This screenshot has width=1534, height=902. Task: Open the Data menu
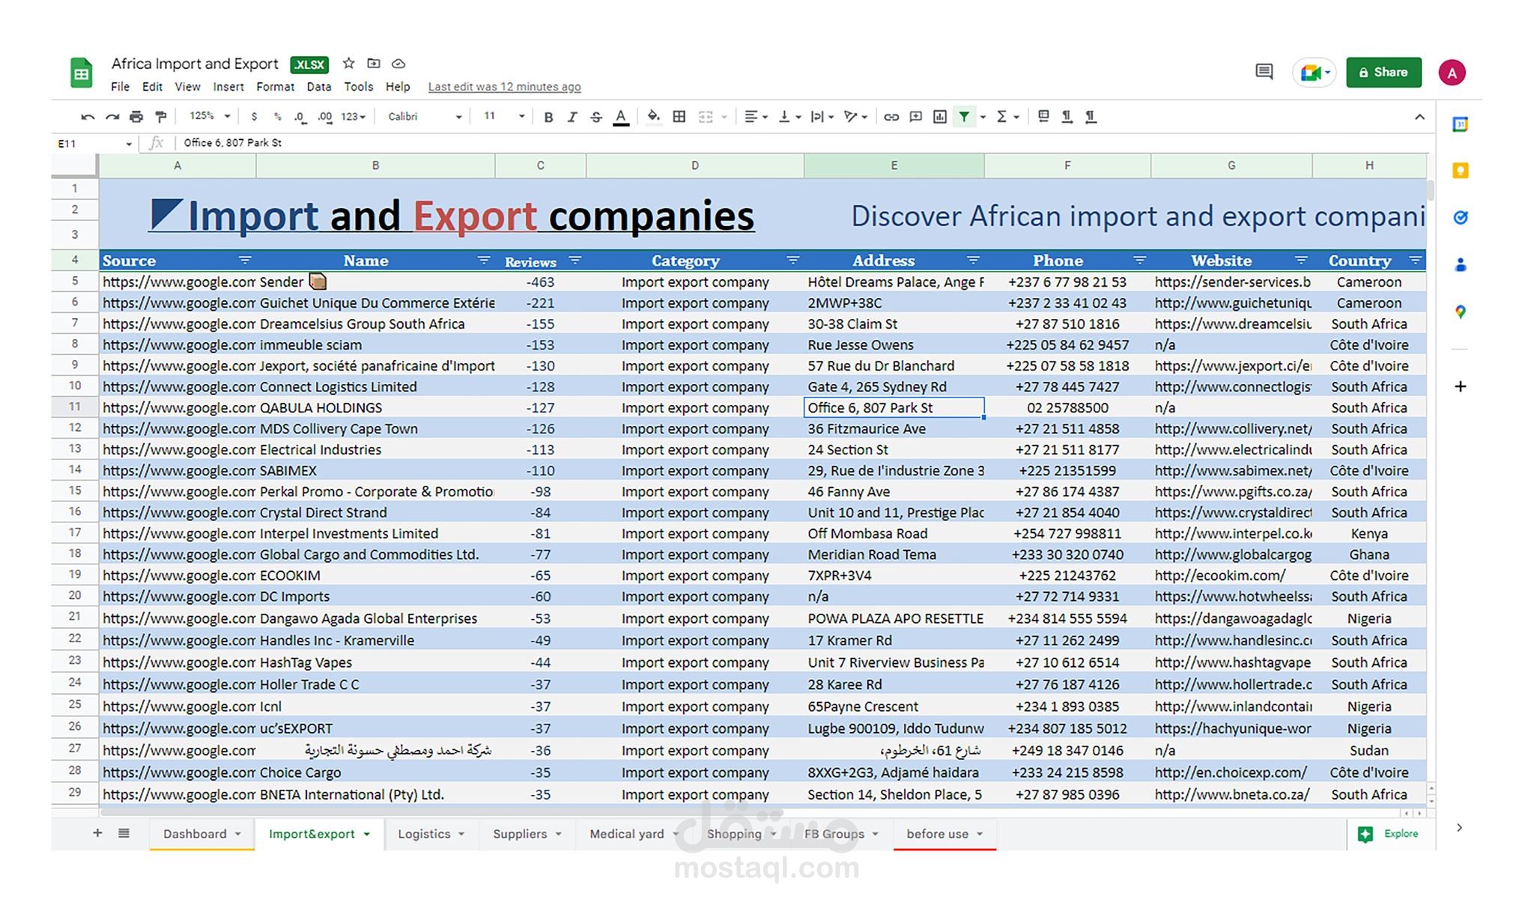[318, 87]
